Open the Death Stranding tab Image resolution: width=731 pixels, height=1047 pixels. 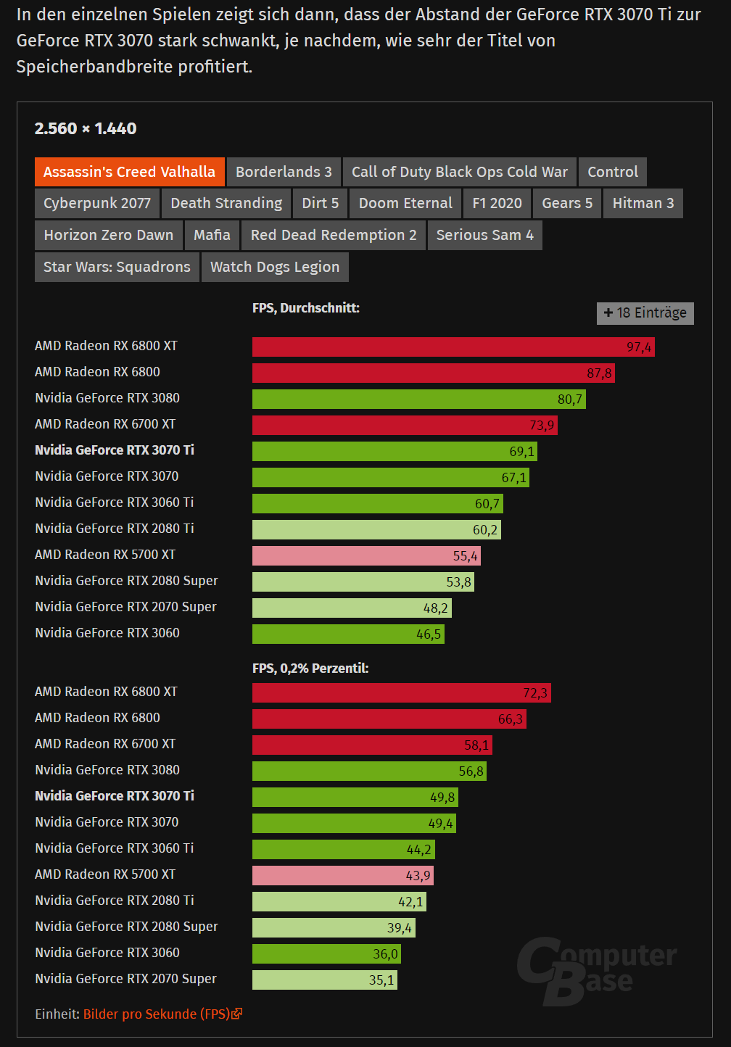tap(226, 203)
